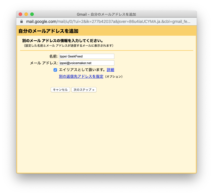Screen dimensions: 213x195
Task: Click the メール アドレス: label
Action: (x=44, y=63)
